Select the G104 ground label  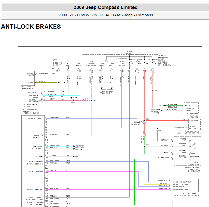[63, 83]
